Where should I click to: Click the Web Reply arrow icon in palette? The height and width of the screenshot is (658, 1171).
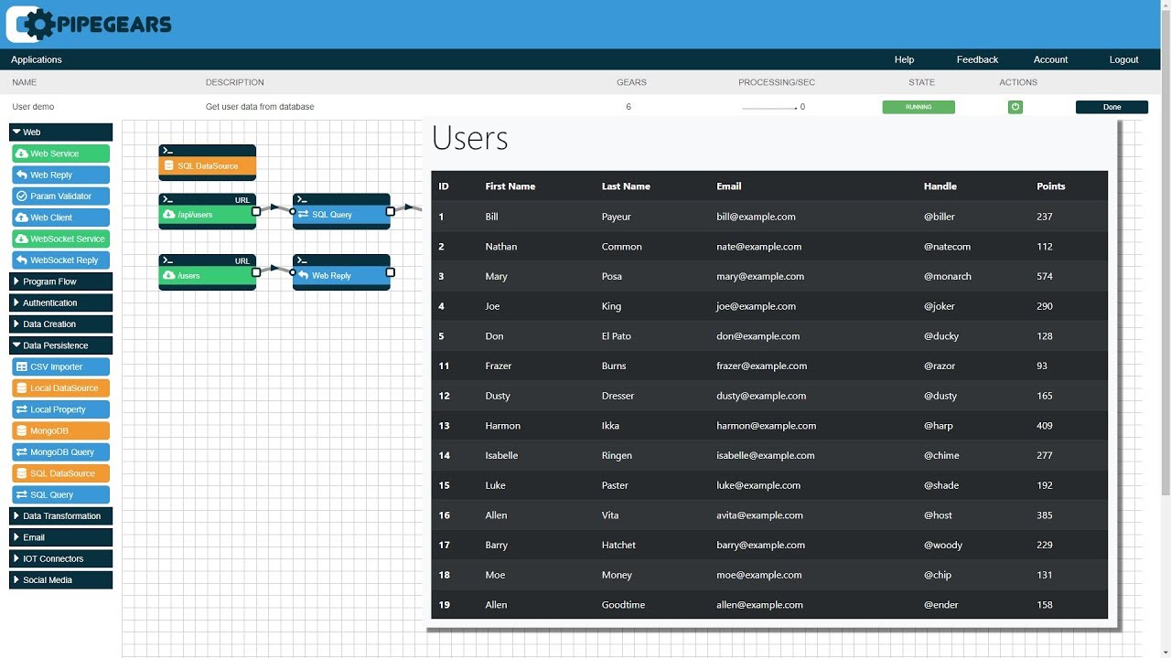tap(22, 175)
